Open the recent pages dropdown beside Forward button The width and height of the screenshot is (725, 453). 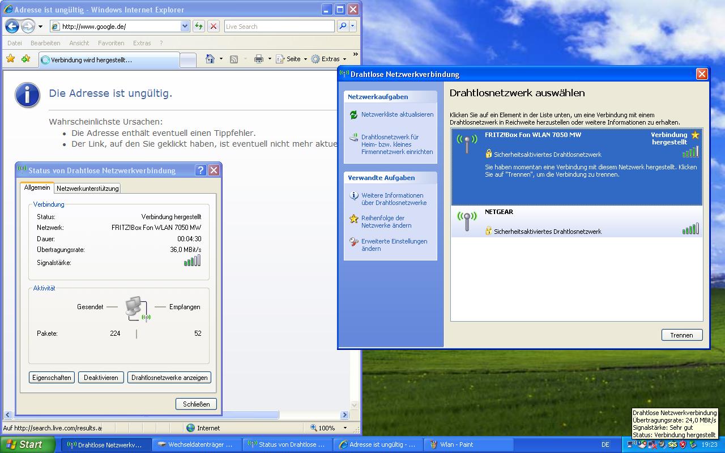pyautogui.click(x=40, y=27)
